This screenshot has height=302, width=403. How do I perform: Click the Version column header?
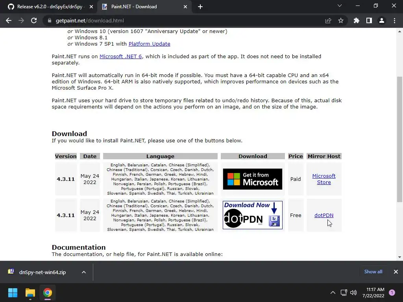[66, 156]
